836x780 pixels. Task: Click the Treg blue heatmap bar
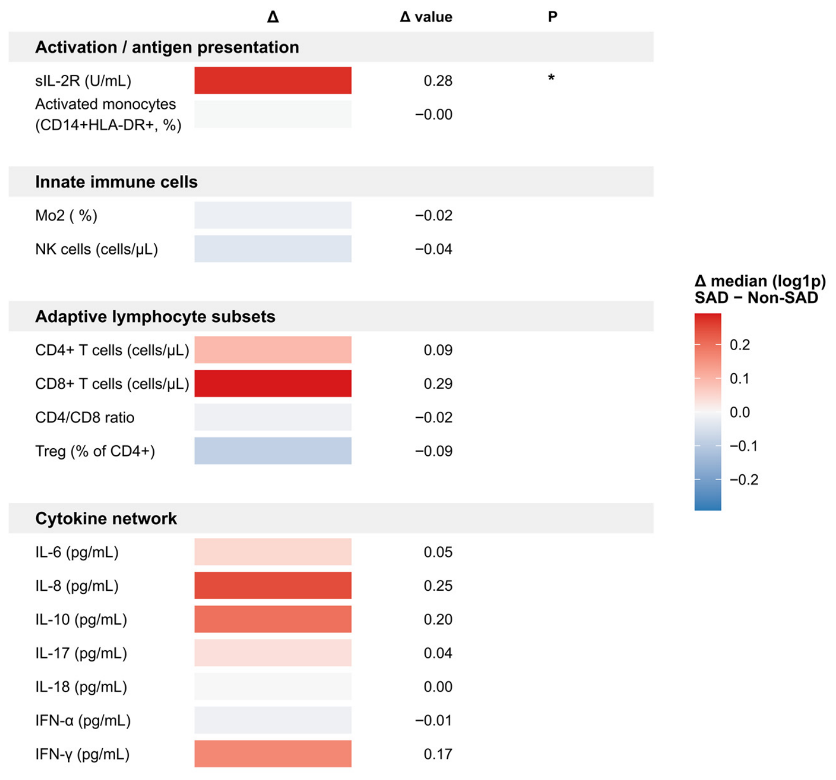[272, 451]
